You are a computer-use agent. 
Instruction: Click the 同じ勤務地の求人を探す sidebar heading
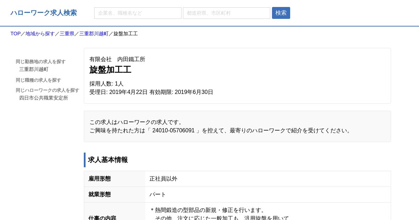[41, 61]
